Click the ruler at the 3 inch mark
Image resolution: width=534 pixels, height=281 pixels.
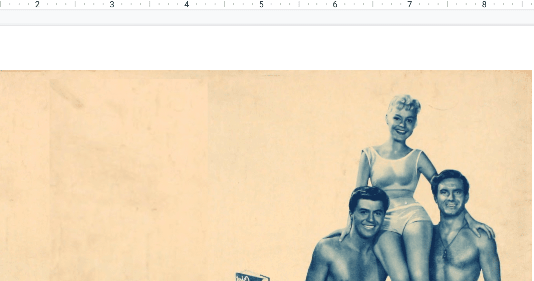[112, 4]
